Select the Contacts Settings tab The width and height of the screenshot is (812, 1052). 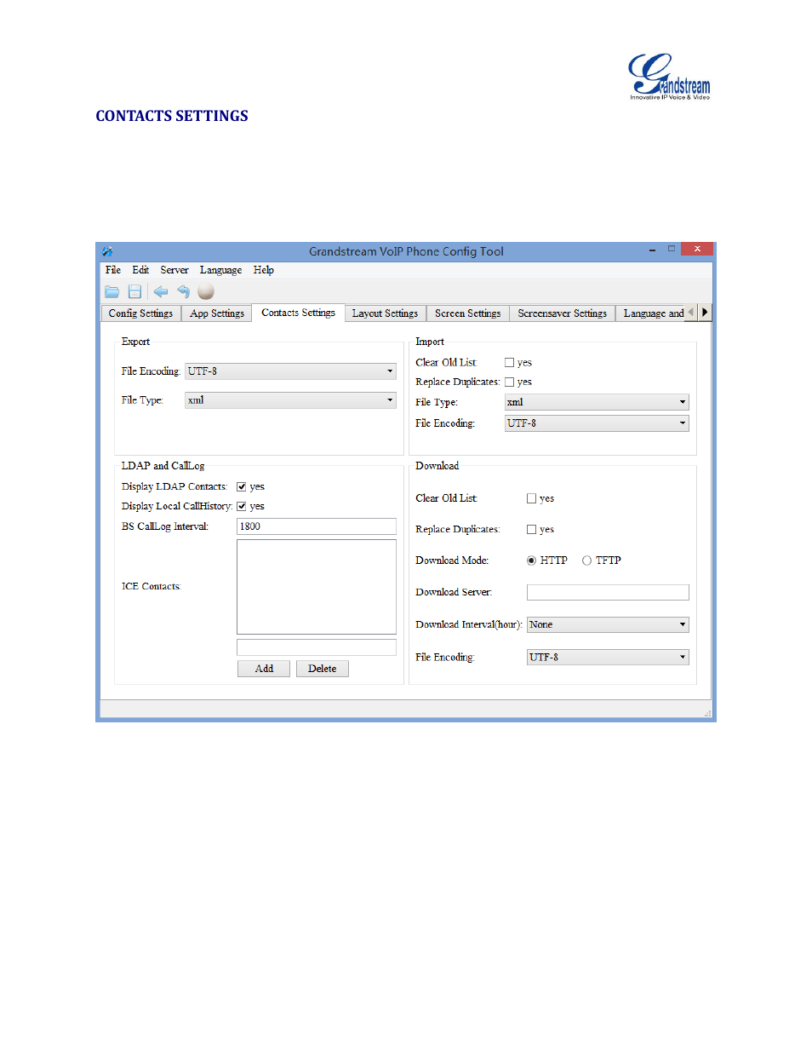(299, 313)
